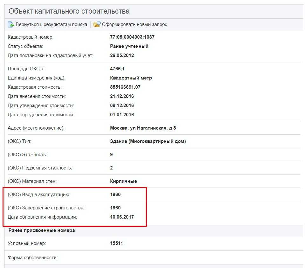
Task: Select the 'Ввод в эксплуатацию' year 1960
Action: pos(115,195)
